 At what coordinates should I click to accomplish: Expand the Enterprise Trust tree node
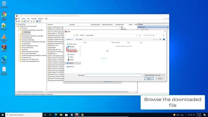click(19, 34)
